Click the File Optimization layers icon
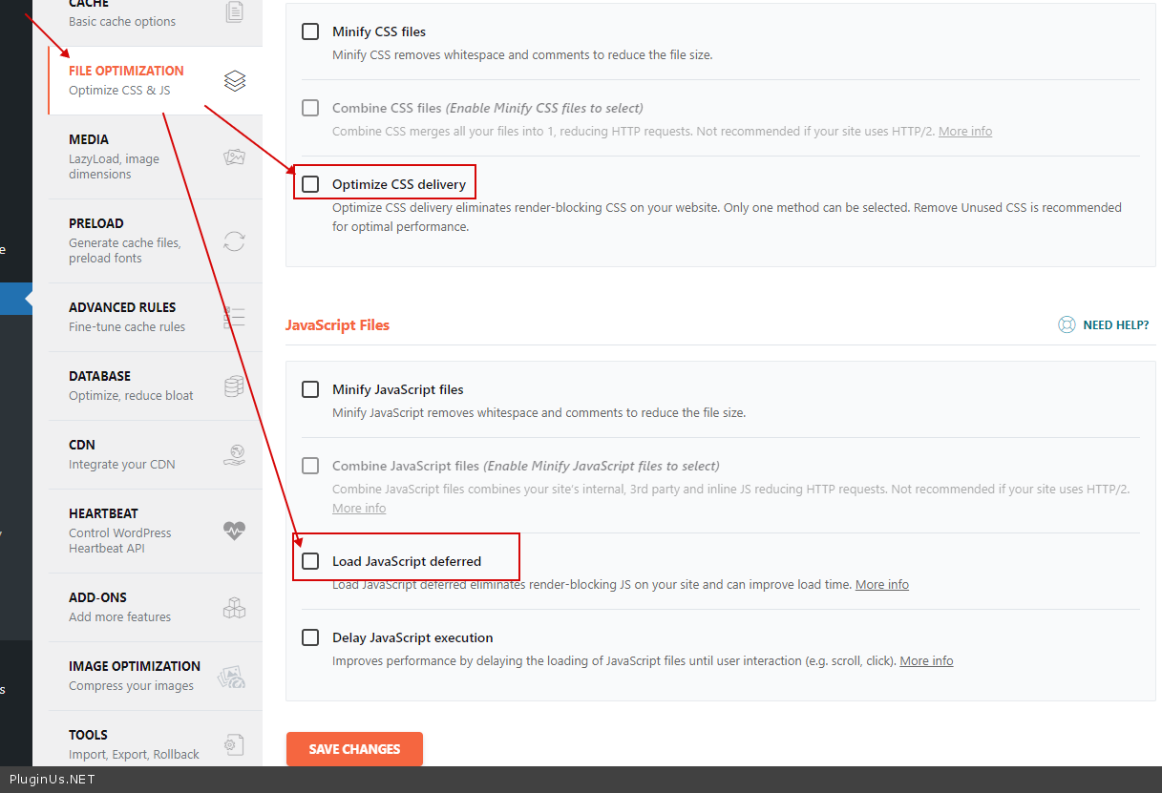The height and width of the screenshot is (793, 1162). pos(235,81)
